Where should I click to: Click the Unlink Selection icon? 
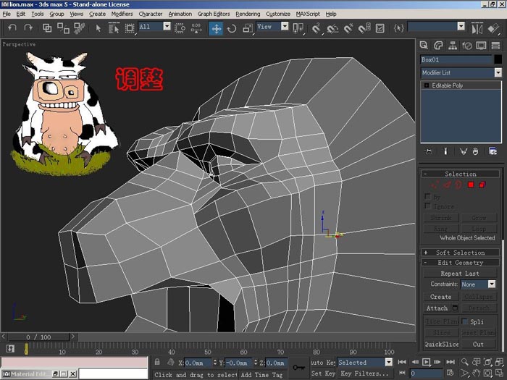tap(63, 28)
